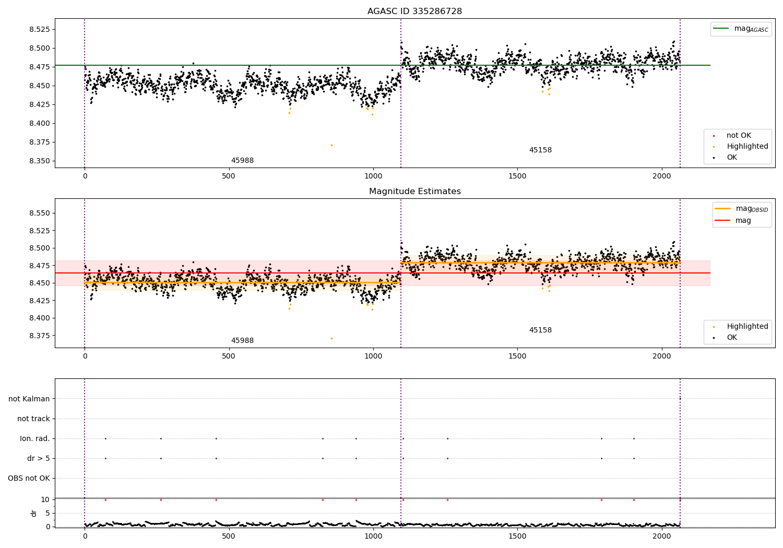This screenshot has height=548, width=783.
Task: Click y-tick 8.525 in the top plot
Action: point(40,29)
